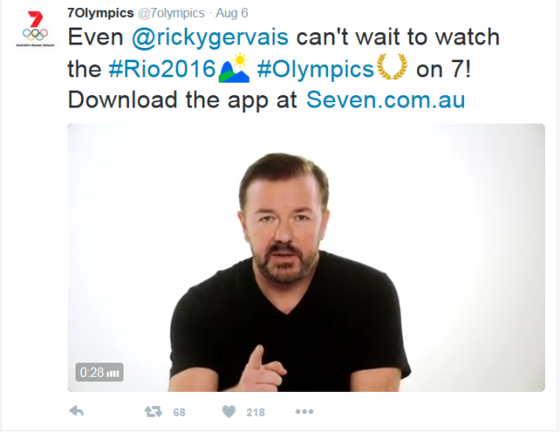Like the tweet with heart icon
Image resolution: width=560 pixels, height=432 pixels.
tap(229, 412)
